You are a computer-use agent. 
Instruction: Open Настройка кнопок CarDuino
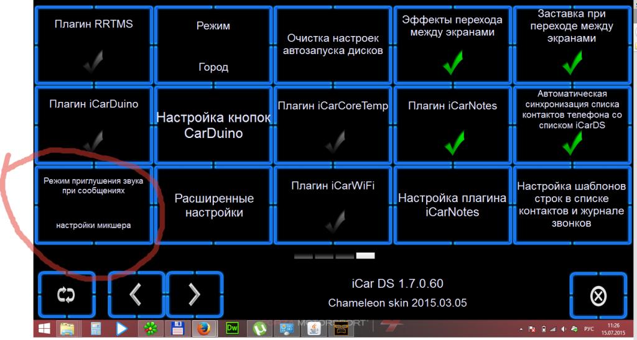(213, 125)
